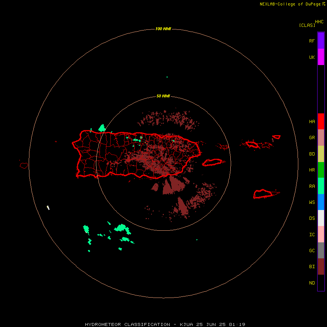Click the HR legend label
Viewport: 327px width, 327px height.
[x=312, y=170]
